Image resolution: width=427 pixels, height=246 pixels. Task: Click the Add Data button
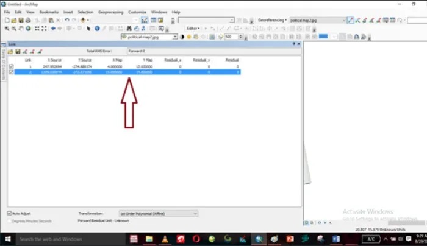(83, 20)
